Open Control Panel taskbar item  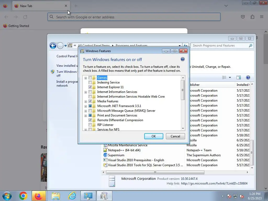(88, 196)
